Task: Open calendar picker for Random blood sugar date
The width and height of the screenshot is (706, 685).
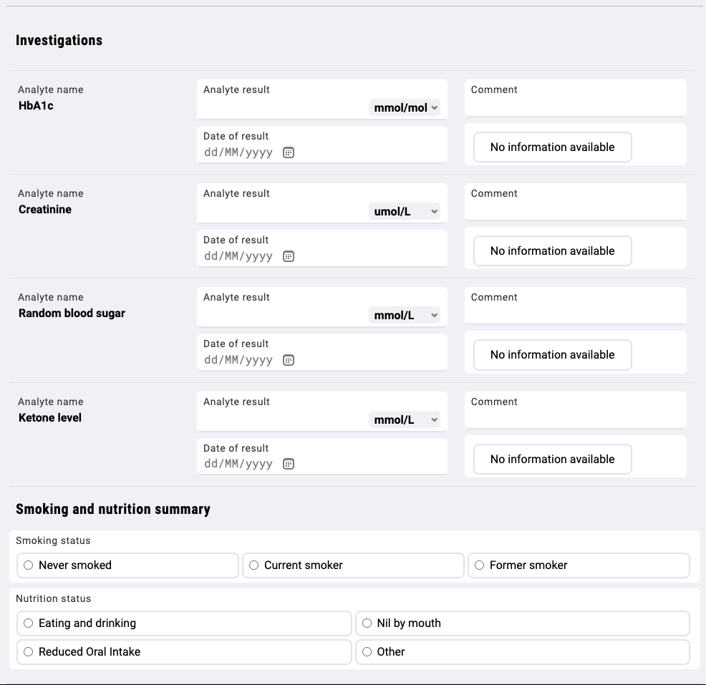Action: point(288,359)
